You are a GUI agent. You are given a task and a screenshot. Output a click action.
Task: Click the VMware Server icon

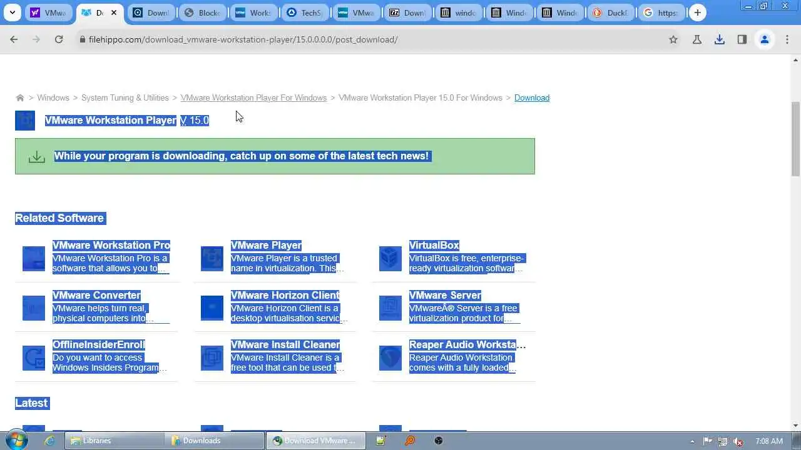[390, 308]
